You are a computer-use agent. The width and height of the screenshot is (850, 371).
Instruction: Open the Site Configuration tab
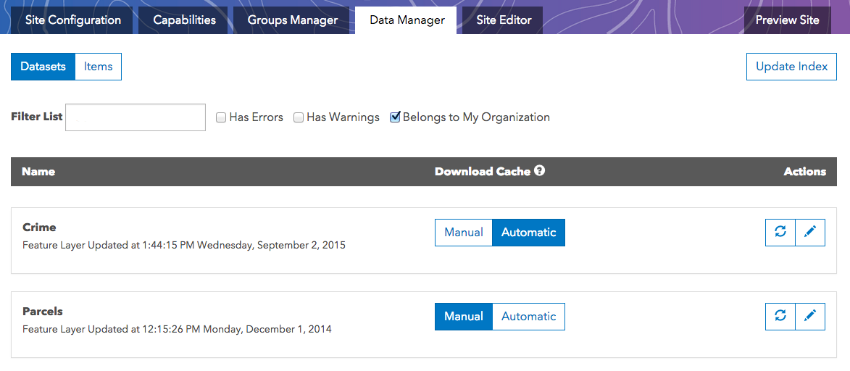coord(73,20)
